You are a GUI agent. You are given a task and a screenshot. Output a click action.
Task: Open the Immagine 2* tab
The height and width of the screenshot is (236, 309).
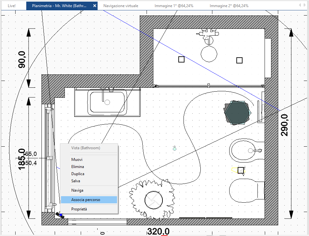pyautogui.click(x=229, y=6)
